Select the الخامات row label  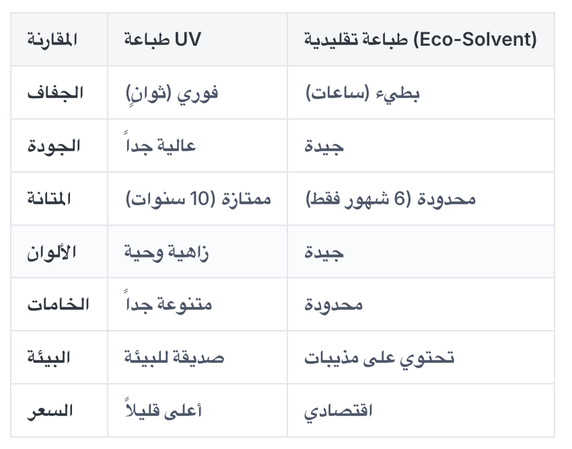point(58,304)
